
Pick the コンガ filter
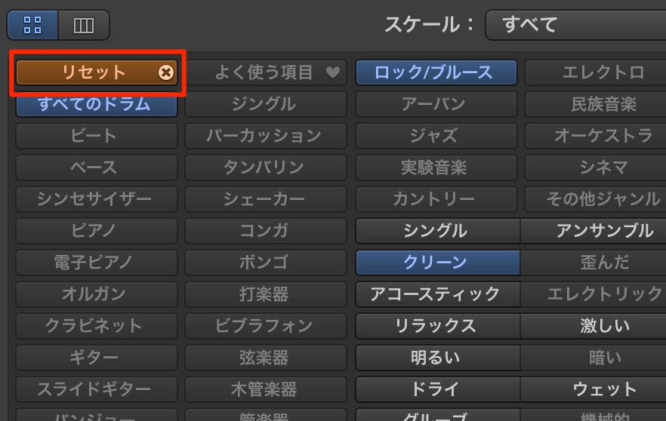(266, 231)
